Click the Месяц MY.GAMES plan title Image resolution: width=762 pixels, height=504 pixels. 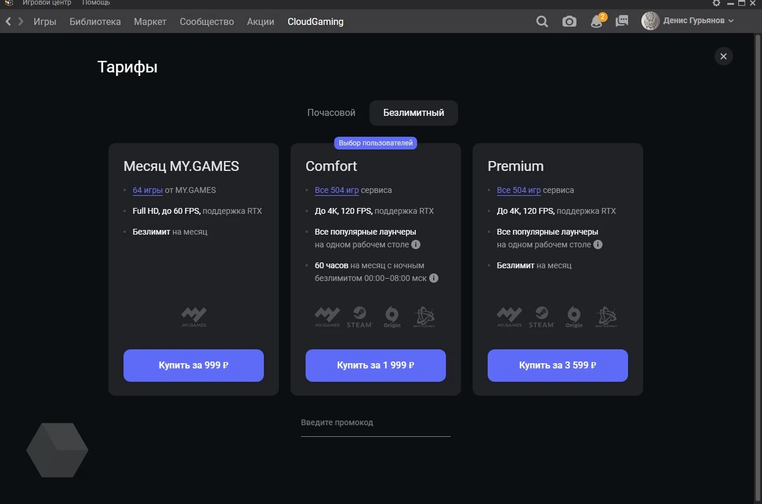pyautogui.click(x=182, y=166)
